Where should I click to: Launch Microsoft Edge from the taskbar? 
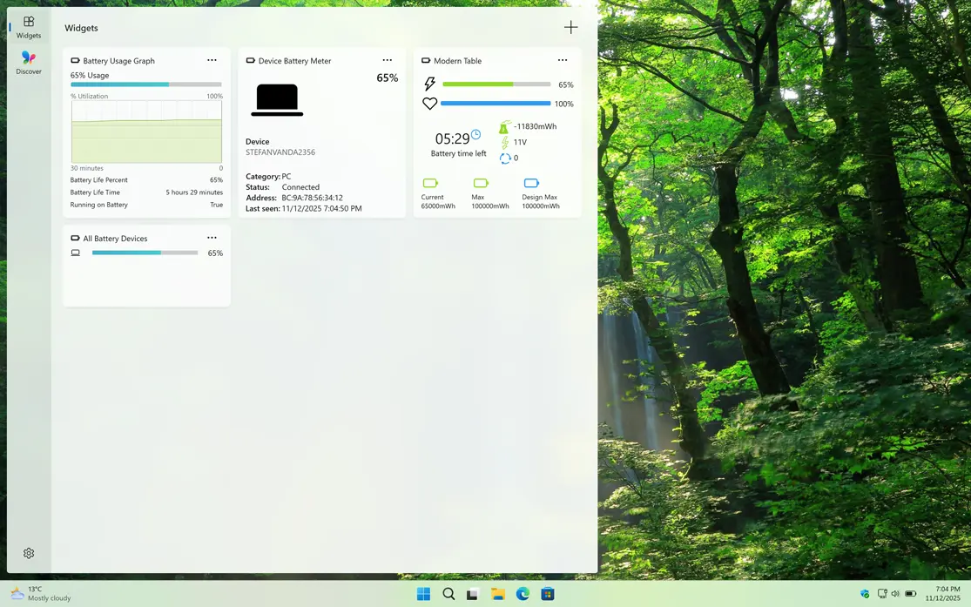(x=523, y=593)
